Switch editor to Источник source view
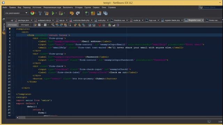Image resolution: width=223 pixels, height=125 pixels. [13, 25]
